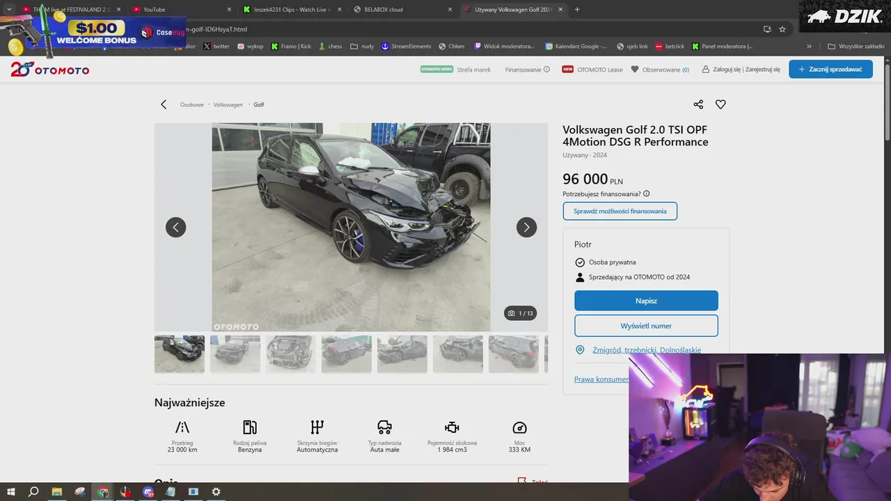Image resolution: width=891 pixels, height=501 pixels.
Task: Open Żmigród, trzebnicki, Dolnośląskie location link
Action: tap(647, 350)
